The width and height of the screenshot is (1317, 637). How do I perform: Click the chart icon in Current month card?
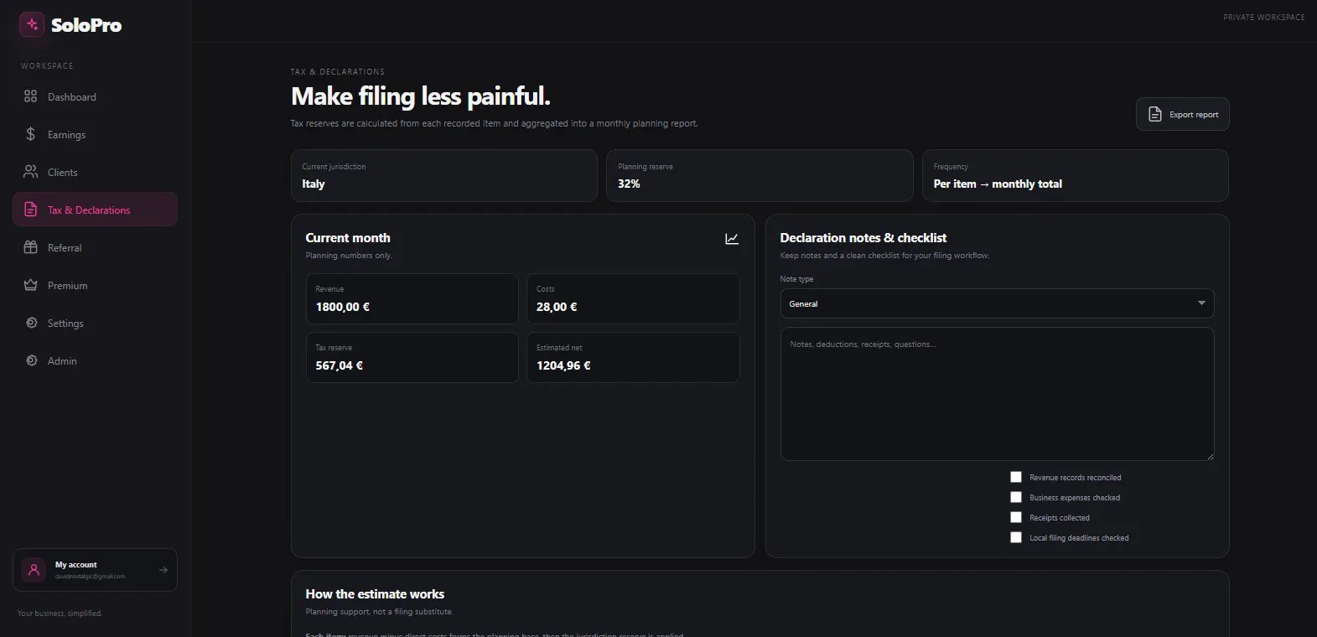point(732,239)
